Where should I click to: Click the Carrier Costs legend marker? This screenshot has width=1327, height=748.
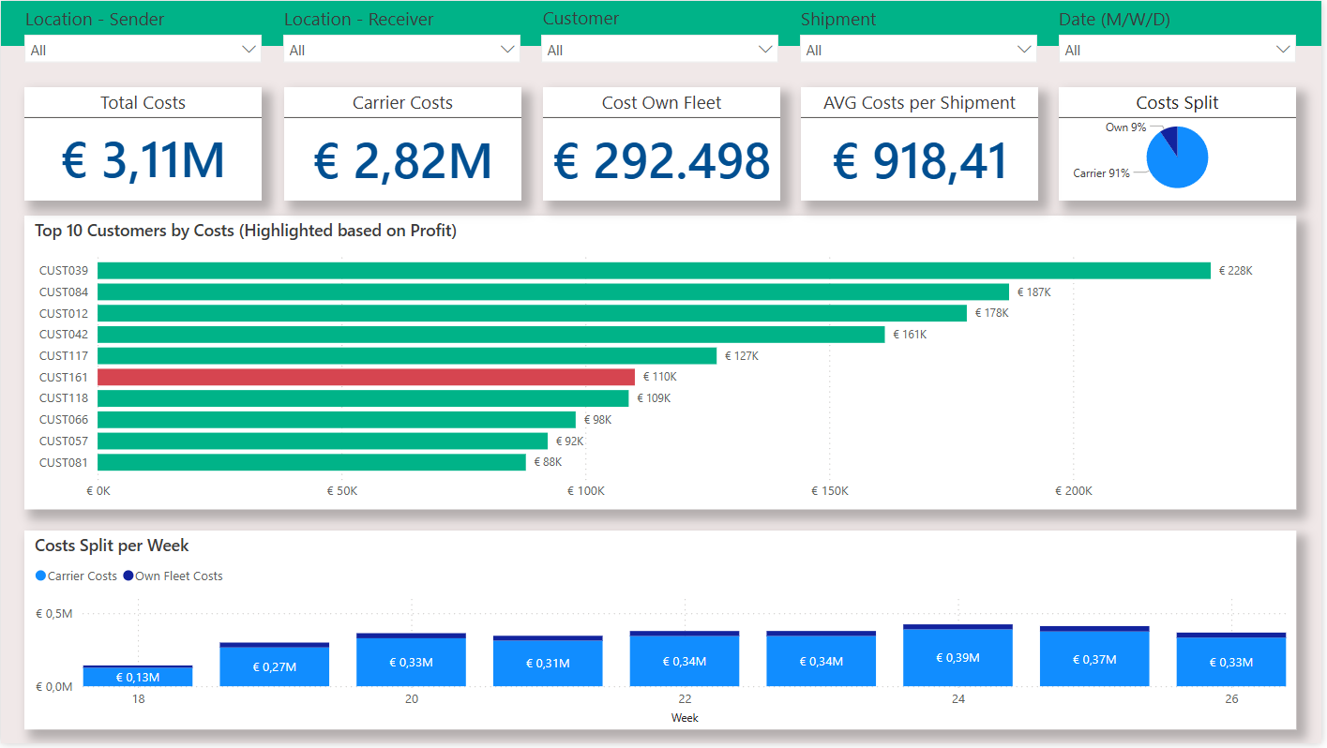point(40,576)
